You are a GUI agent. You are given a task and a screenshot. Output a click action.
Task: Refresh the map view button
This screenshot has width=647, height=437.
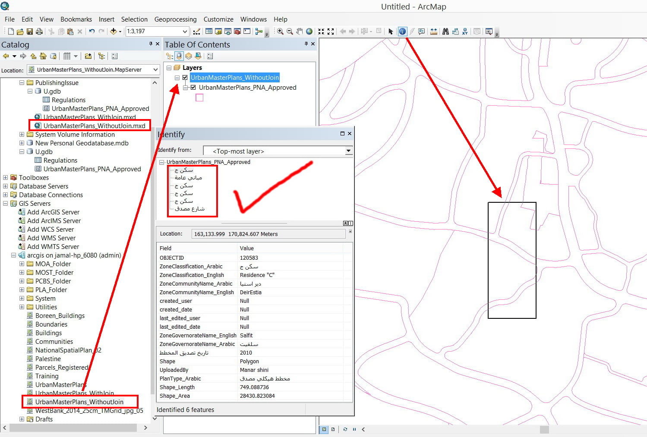click(345, 429)
